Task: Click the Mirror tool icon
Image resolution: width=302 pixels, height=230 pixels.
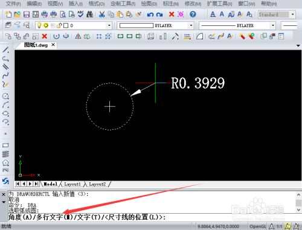Action: coord(78,36)
